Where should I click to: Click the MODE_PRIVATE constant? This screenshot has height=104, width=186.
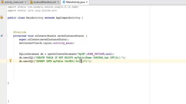[96, 54]
